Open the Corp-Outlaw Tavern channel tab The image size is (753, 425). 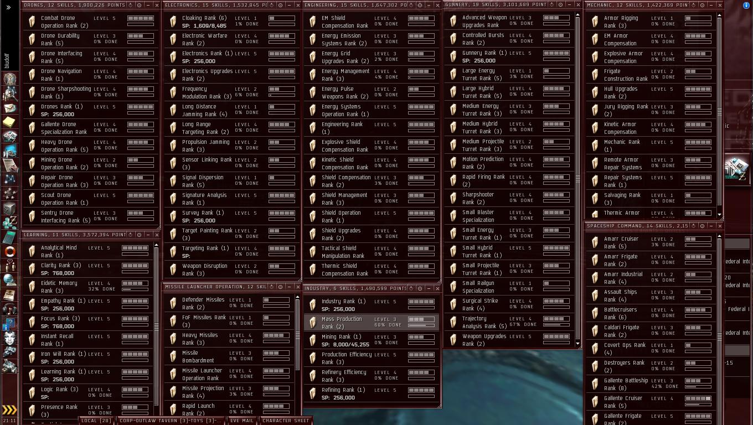[170, 421]
